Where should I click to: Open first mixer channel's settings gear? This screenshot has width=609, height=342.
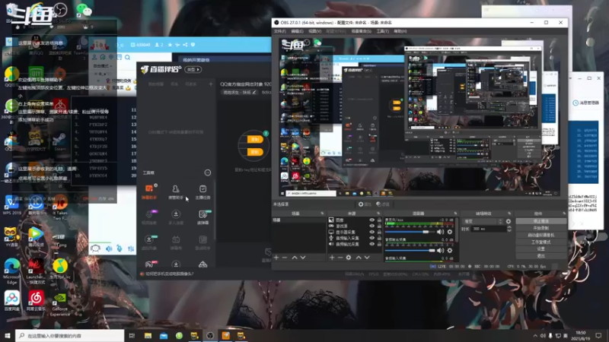point(450,232)
